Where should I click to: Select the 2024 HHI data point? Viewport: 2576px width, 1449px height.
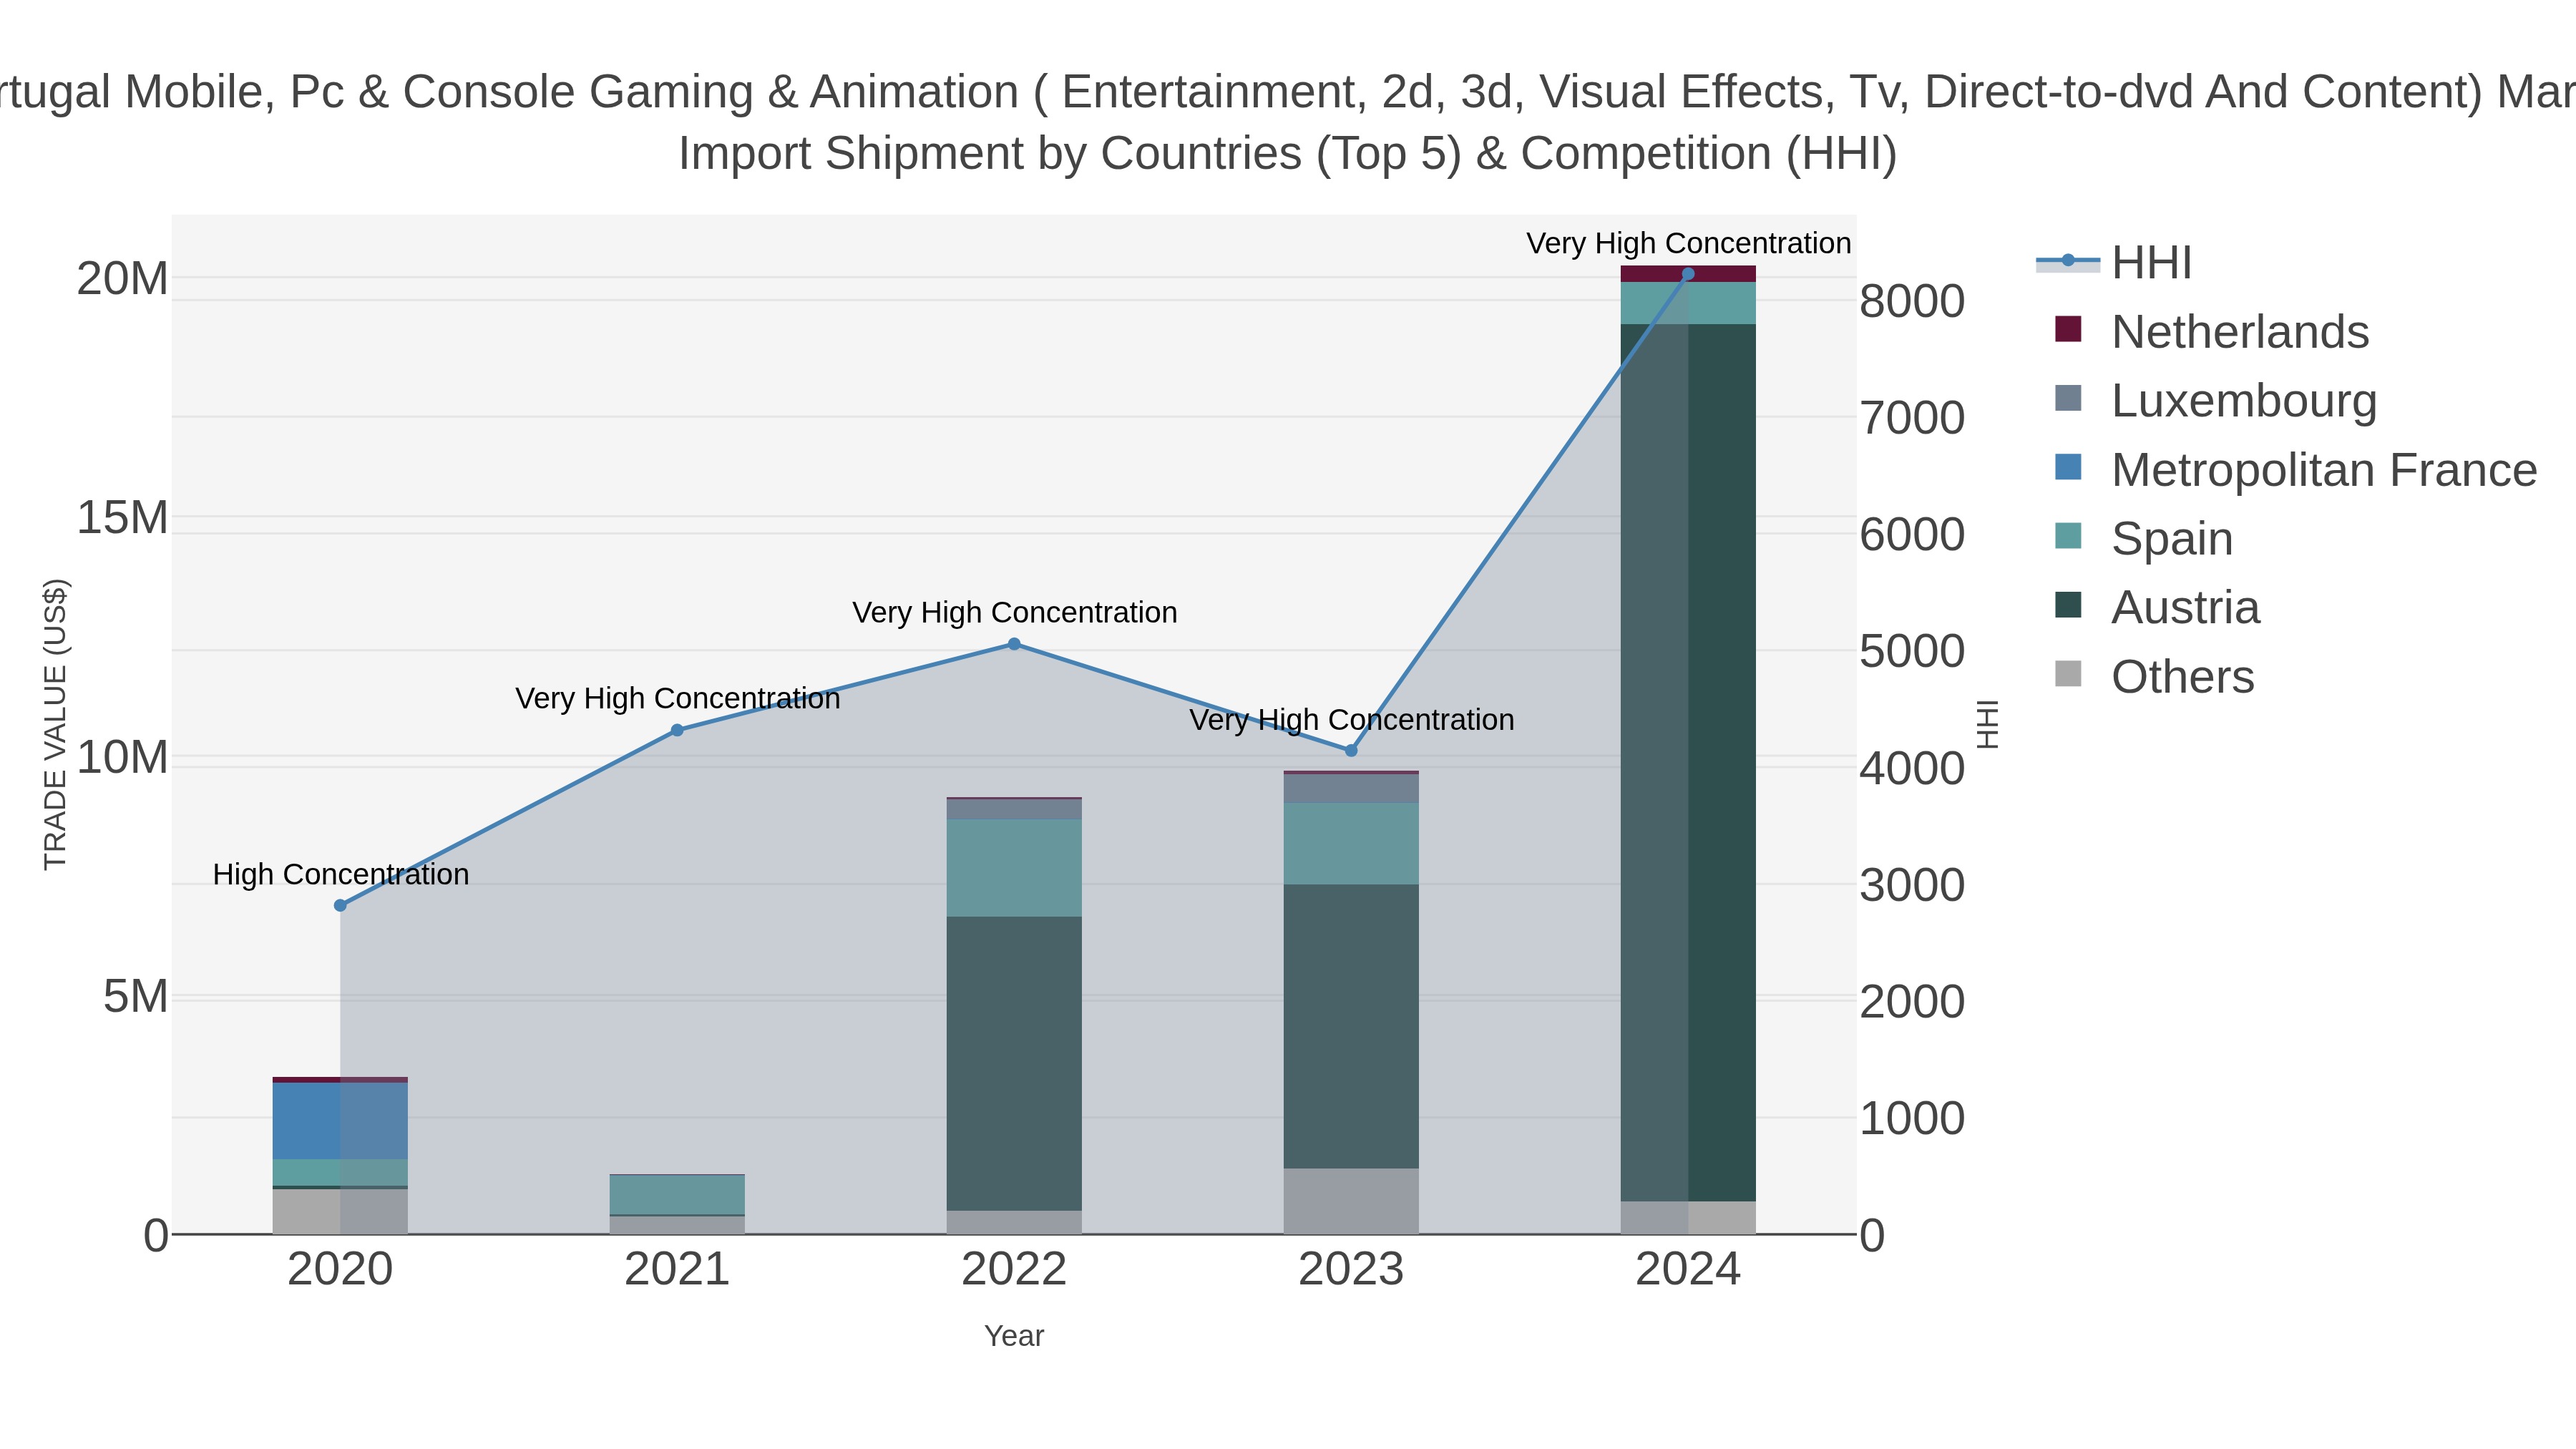[1688, 274]
